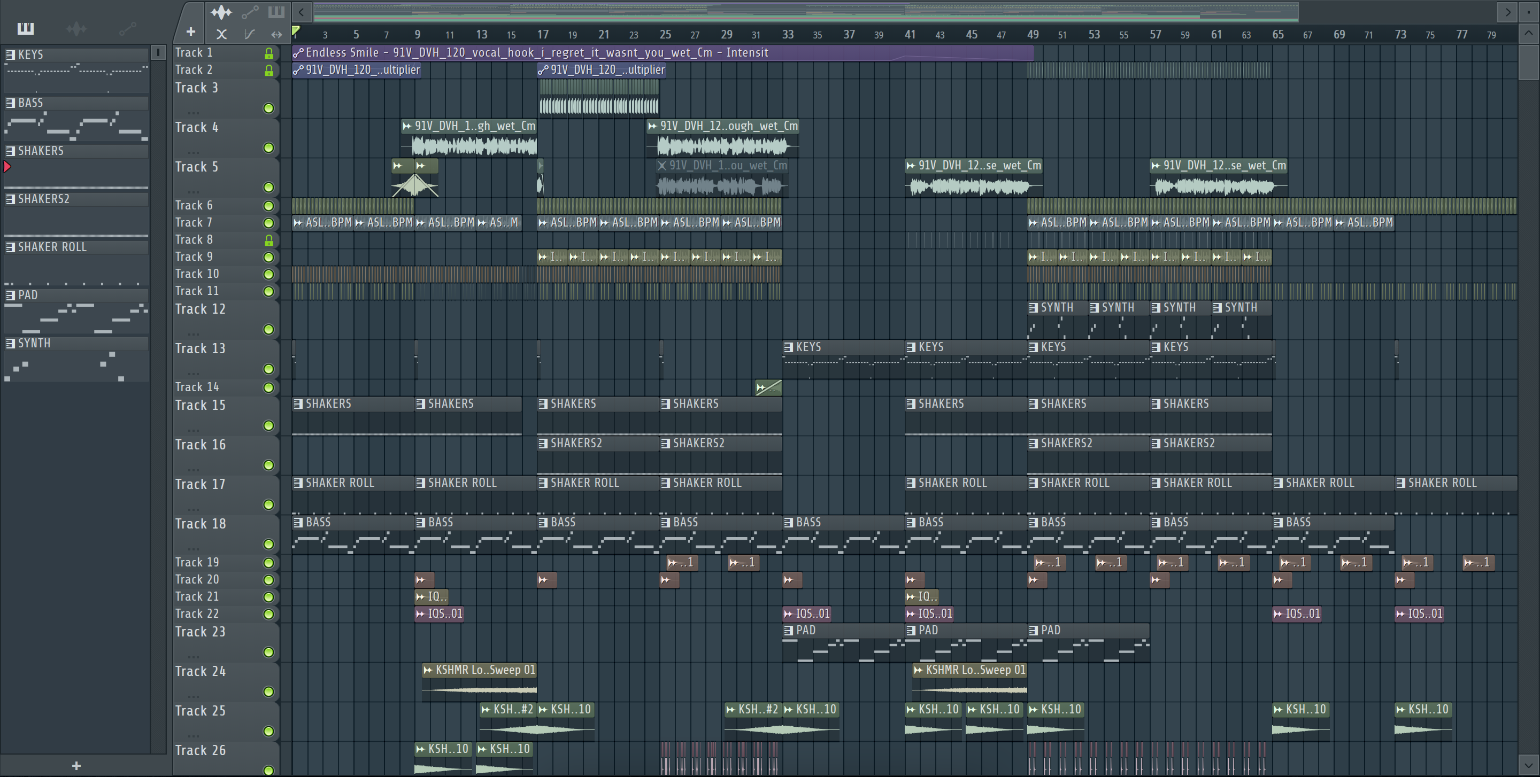
Task: Mute Track 18 with its green LED
Action: pos(269,544)
